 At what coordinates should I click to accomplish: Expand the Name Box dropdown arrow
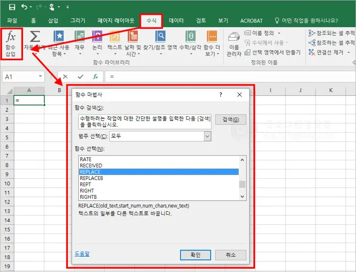pos(40,77)
